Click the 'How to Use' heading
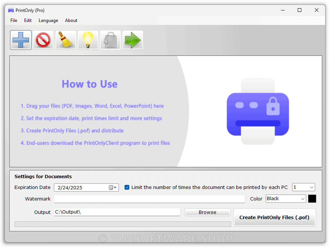 click(90, 84)
